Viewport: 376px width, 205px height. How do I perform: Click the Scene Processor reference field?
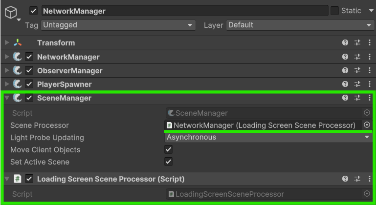click(263, 125)
